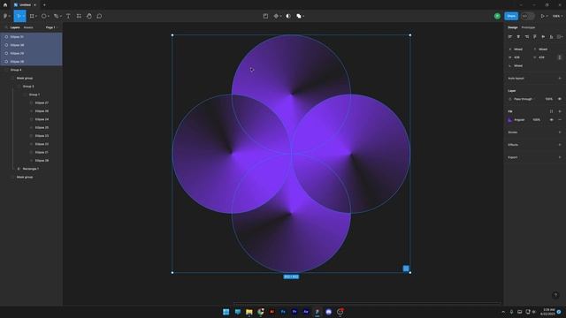
Task: Click the Angular gradient fill swatch
Action: [x=509, y=120]
